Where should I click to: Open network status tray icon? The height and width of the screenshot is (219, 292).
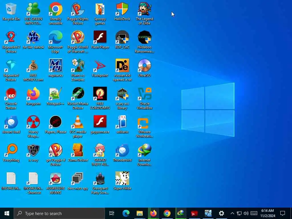[x=239, y=213]
